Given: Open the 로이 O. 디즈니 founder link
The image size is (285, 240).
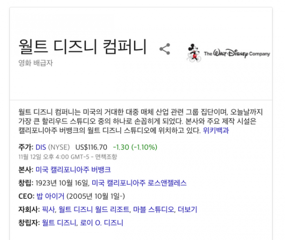Looking at the screenshot, I should click(x=102, y=223).
